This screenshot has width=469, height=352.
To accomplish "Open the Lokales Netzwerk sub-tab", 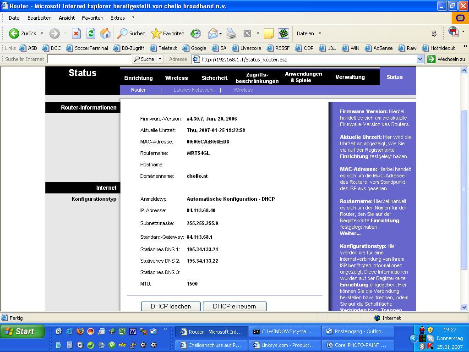I will [193, 90].
